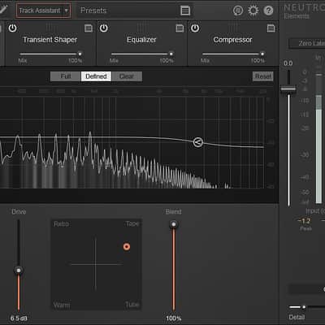325x325 pixels.
Task: Click the Reset button
Action: tap(262, 76)
